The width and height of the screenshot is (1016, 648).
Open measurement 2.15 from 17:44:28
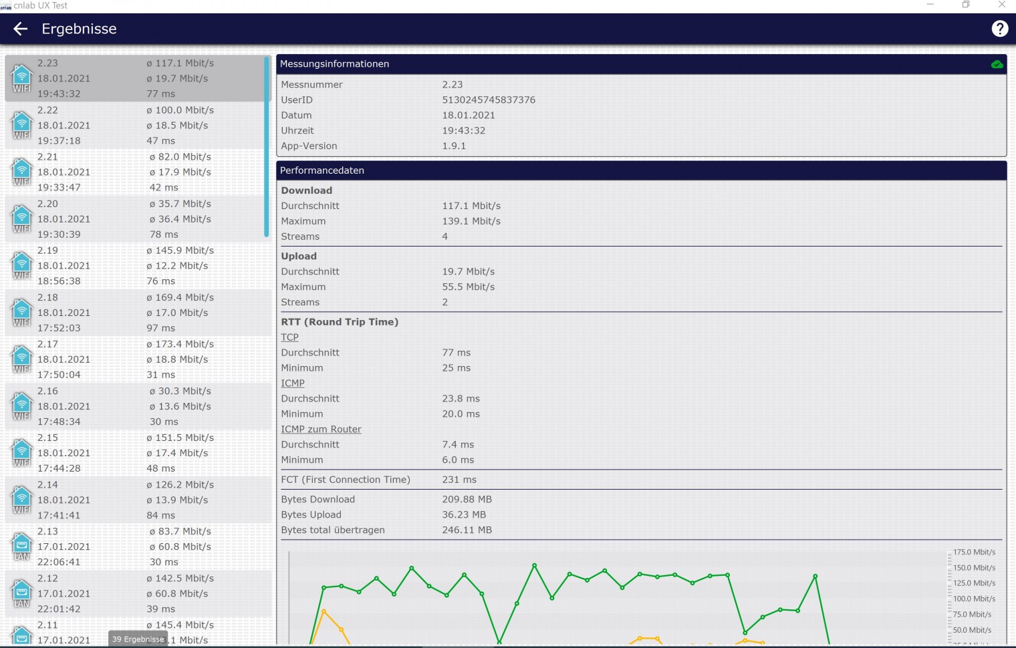pyautogui.click(x=134, y=453)
